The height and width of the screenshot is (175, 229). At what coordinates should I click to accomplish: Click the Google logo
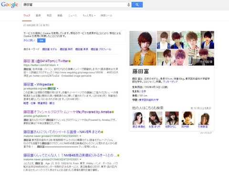click(x=10, y=5)
